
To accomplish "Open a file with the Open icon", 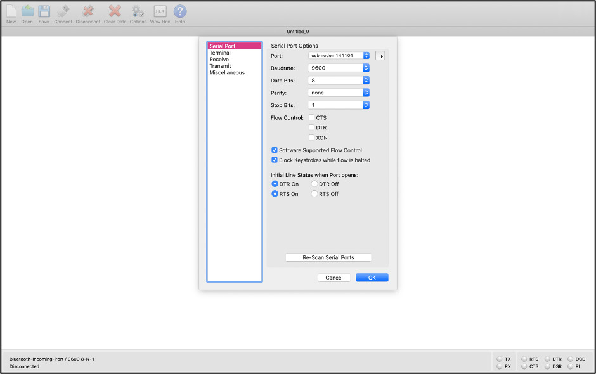I will coord(27,11).
